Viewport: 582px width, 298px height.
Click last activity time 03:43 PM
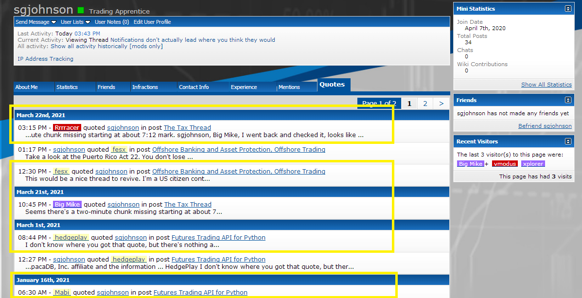tap(87, 34)
